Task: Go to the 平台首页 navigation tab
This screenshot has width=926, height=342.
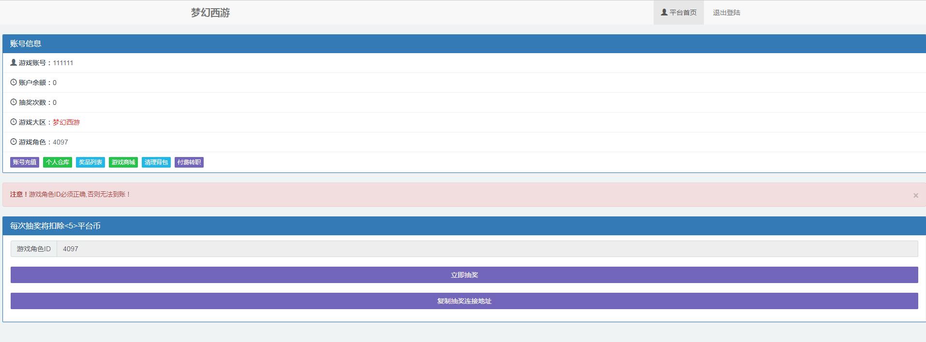Action: 678,13
